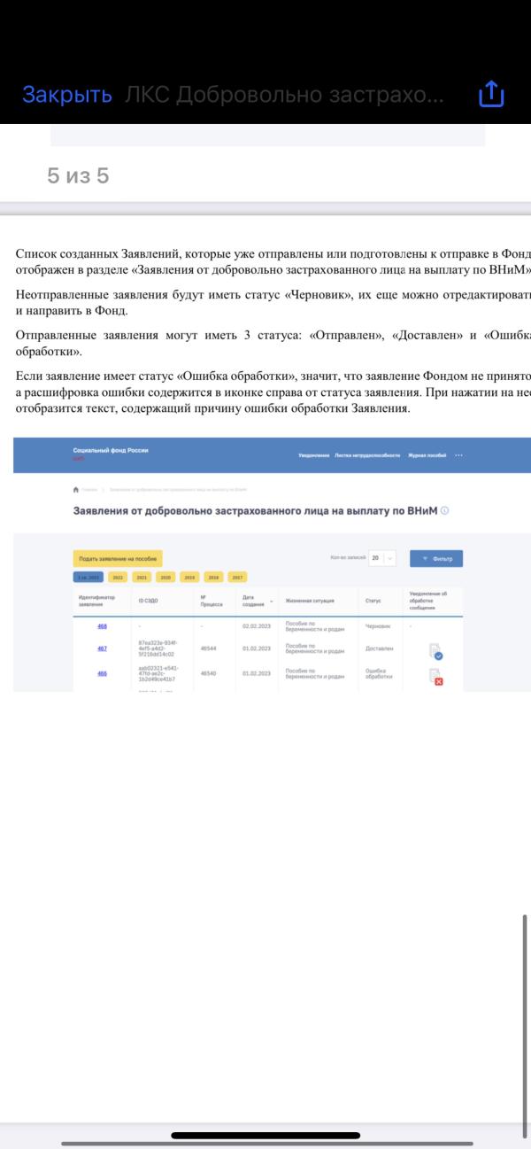
Task: Select the 2017 year tab
Action: click(237, 577)
